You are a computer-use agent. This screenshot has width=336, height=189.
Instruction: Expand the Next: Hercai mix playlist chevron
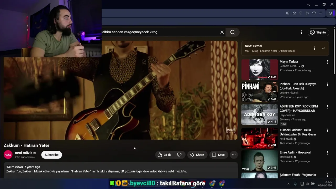pyautogui.click(x=323, y=48)
